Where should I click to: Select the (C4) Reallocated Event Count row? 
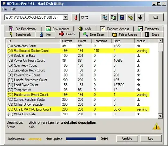point(78,95)
